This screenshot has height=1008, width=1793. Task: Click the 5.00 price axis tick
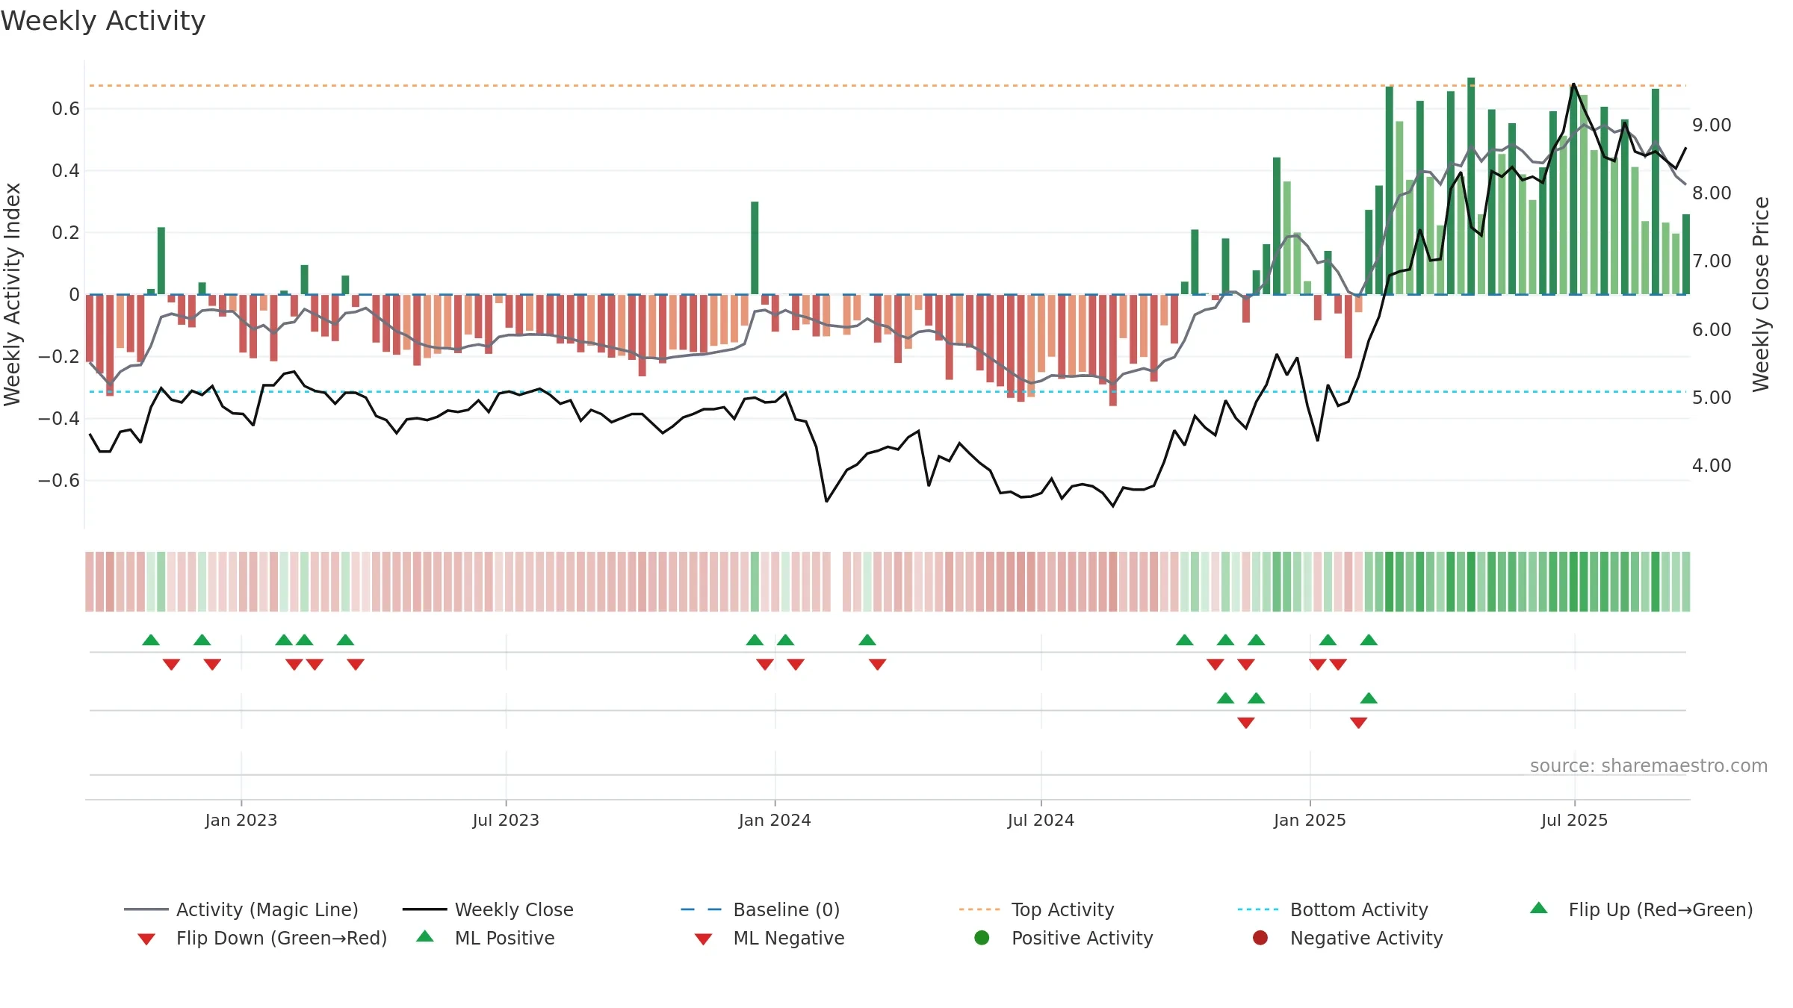point(1712,397)
